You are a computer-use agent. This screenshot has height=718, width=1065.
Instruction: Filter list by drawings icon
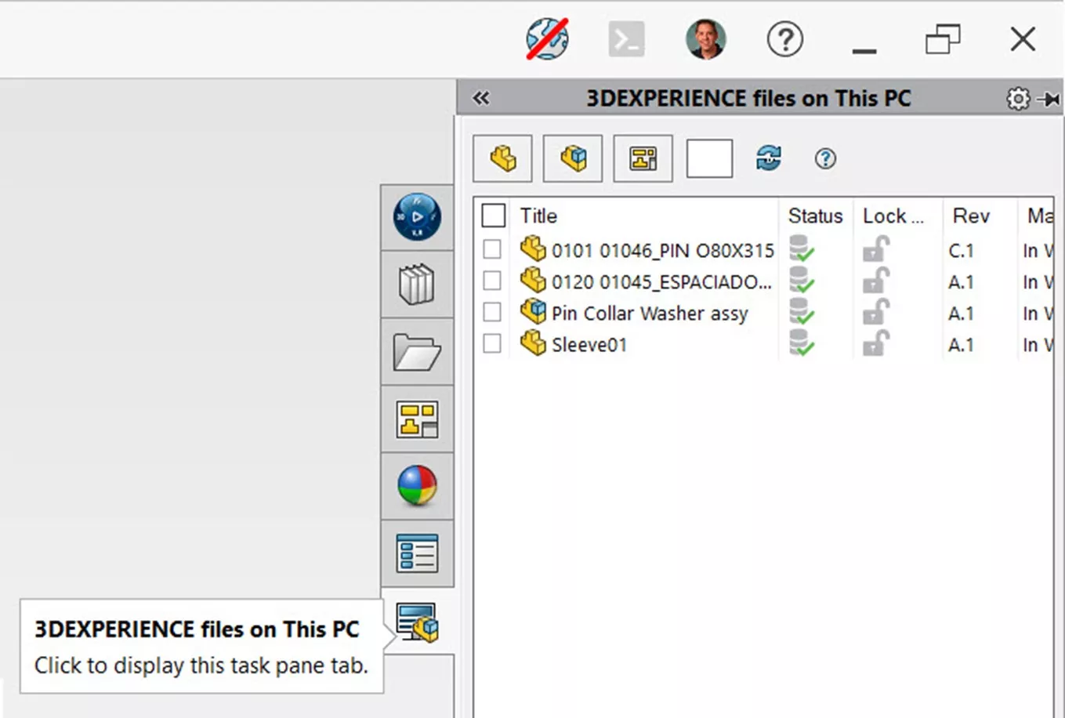pyautogui.click(x=643, y=158)
